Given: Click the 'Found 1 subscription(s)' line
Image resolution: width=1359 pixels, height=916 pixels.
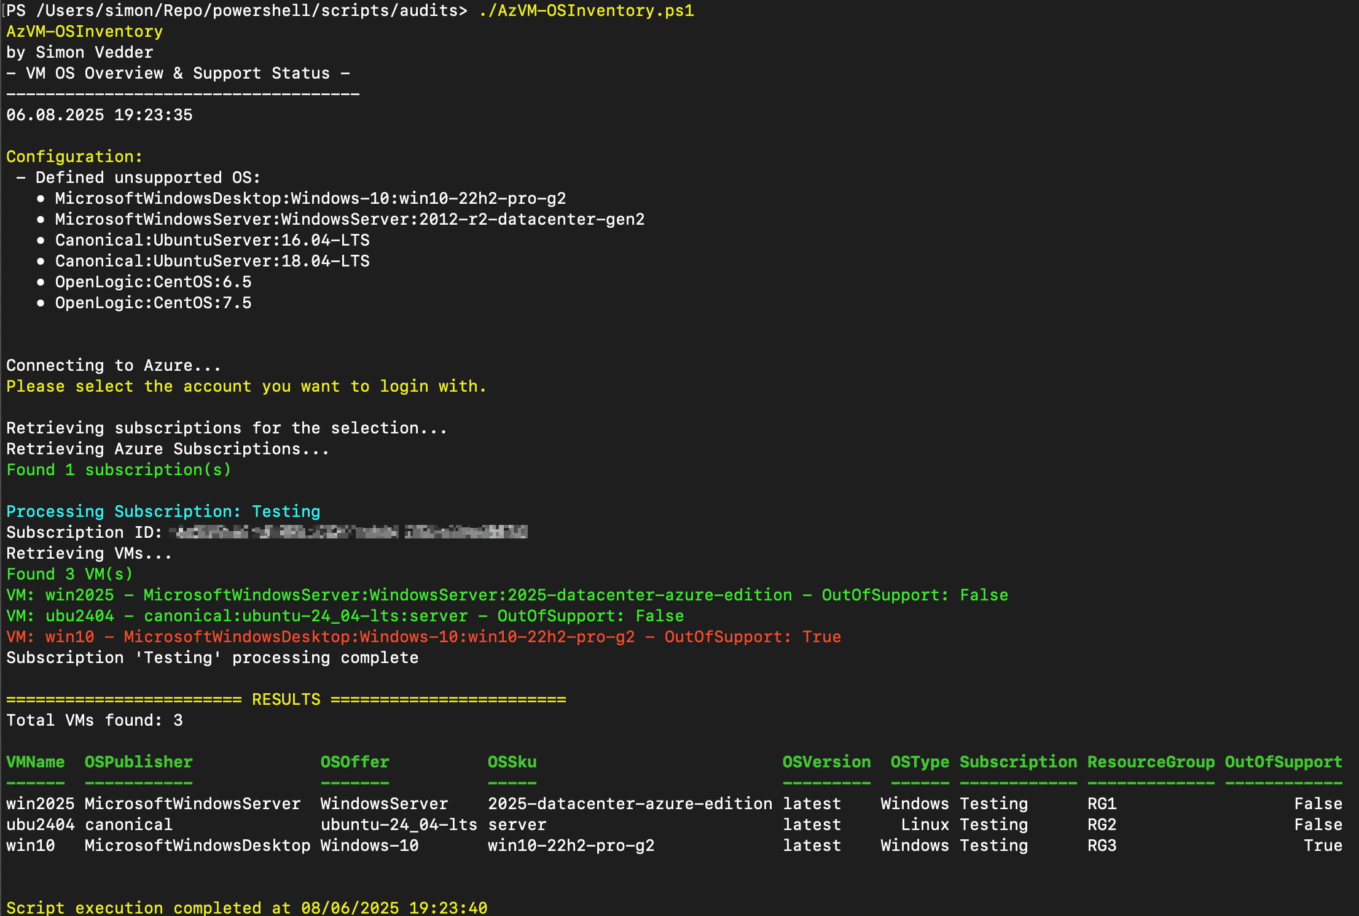Looking at the screenshot, I should (119, 470).
